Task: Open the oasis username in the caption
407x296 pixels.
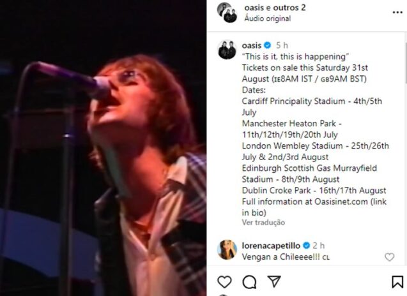Action: (252, 45)
